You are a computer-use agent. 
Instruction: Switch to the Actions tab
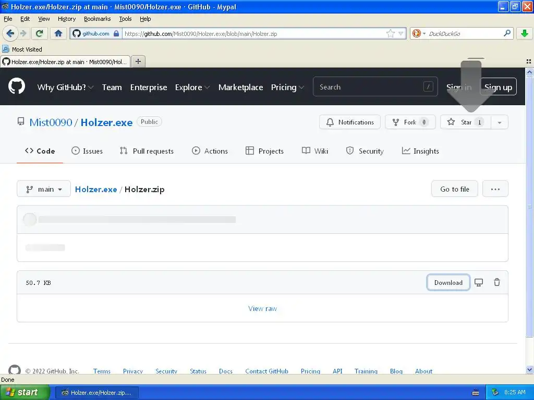[210, 151]
